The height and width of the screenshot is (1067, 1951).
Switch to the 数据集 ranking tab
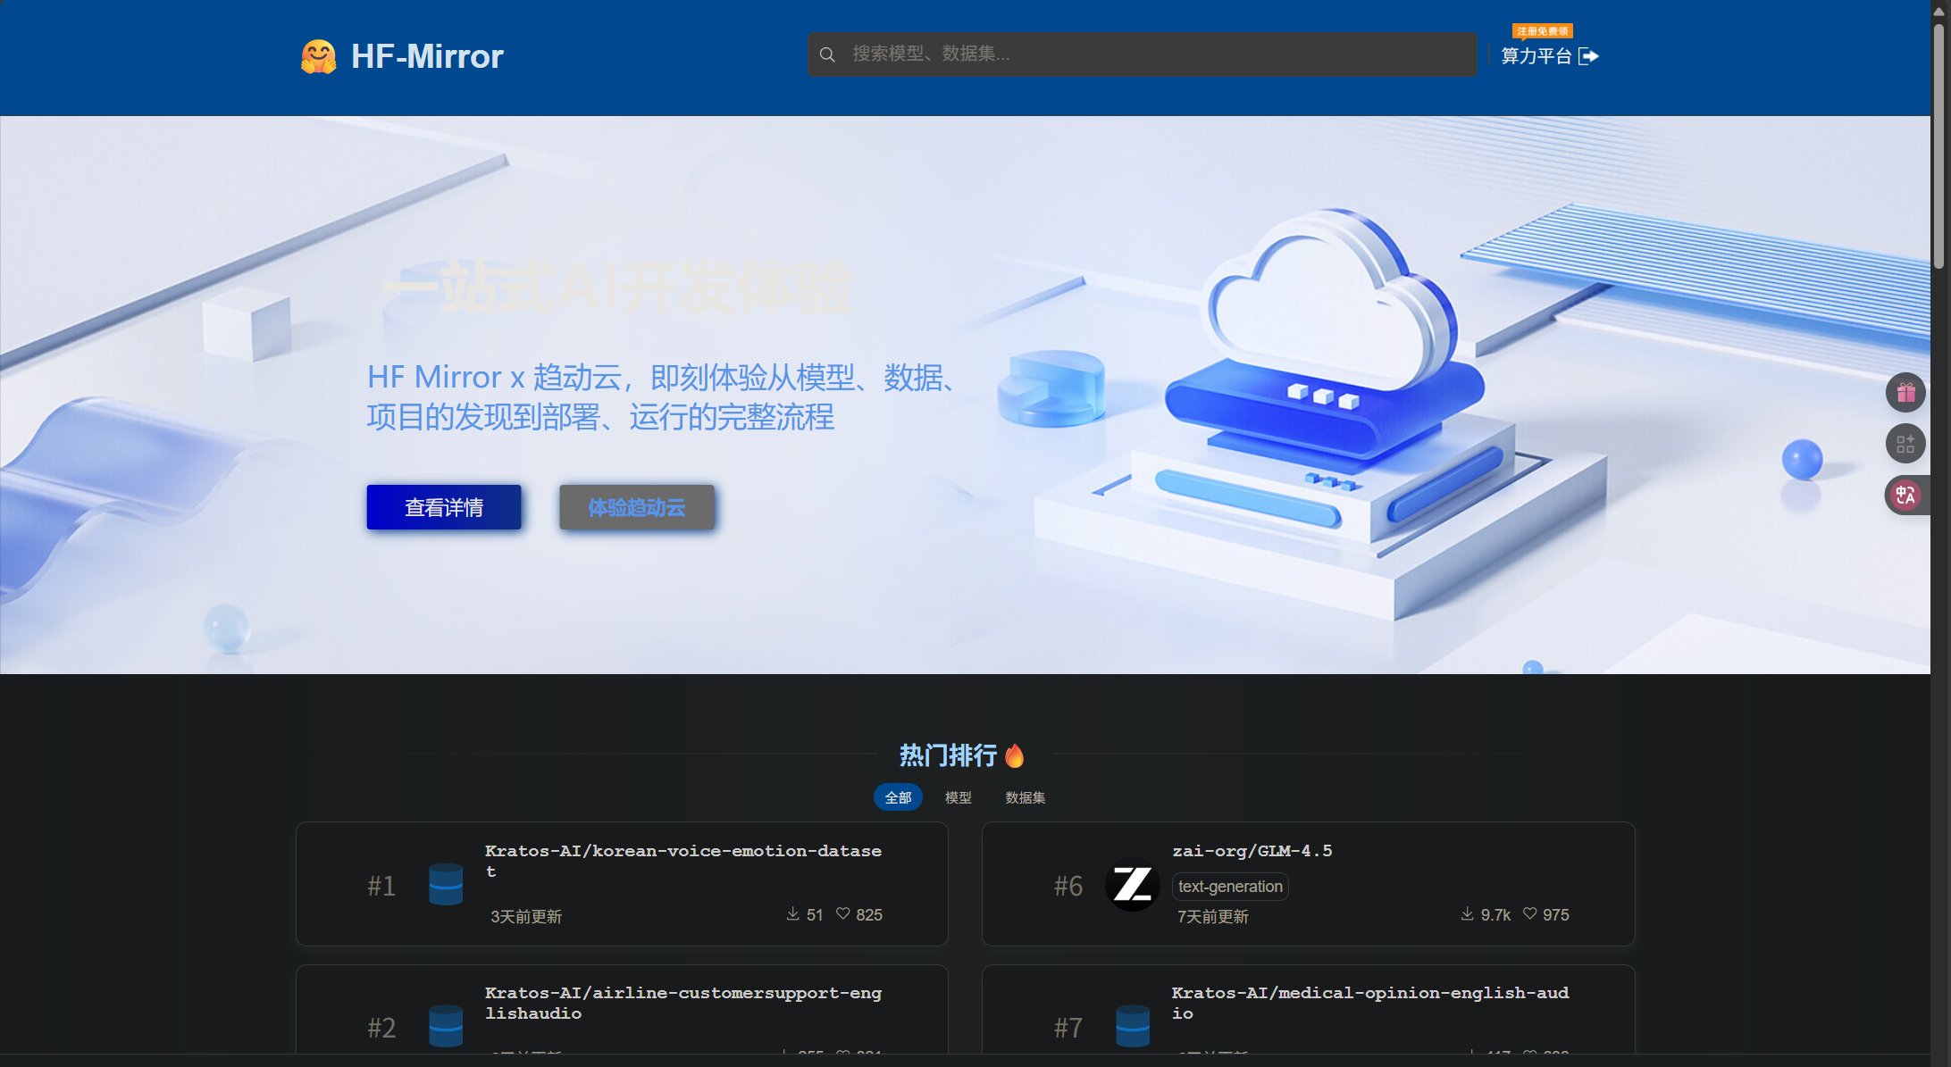click(x=1026, y=797)
